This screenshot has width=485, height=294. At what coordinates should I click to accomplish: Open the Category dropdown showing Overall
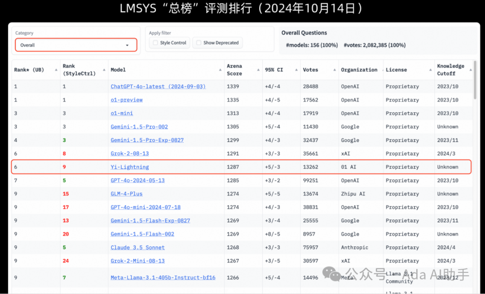[x=76, y=45]
